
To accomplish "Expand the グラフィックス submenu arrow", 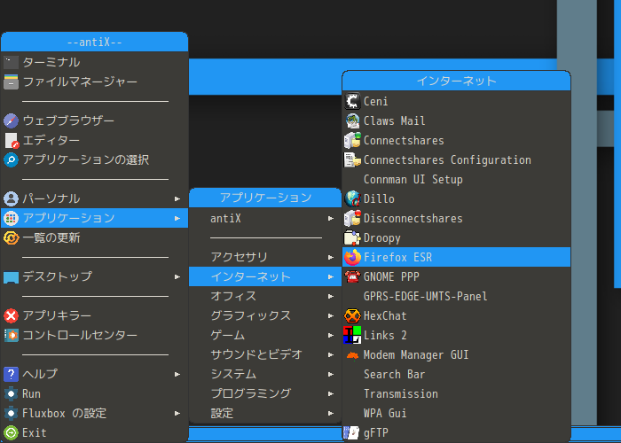I will [331, 316].
